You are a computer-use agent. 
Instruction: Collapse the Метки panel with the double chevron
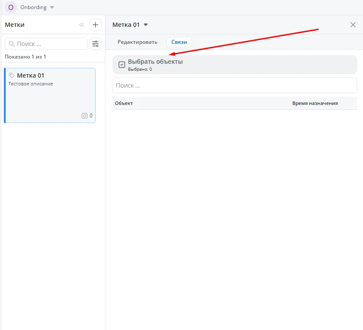(x=82, y=25)
